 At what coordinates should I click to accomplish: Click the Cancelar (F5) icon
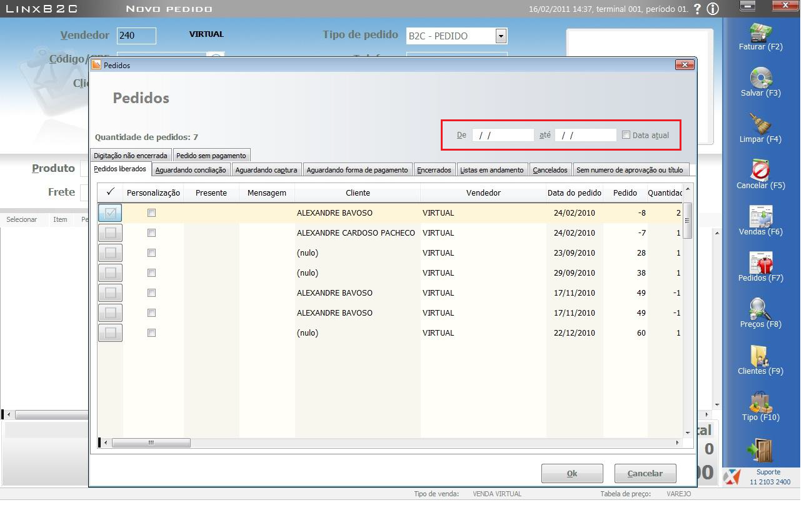pos(760,170)
